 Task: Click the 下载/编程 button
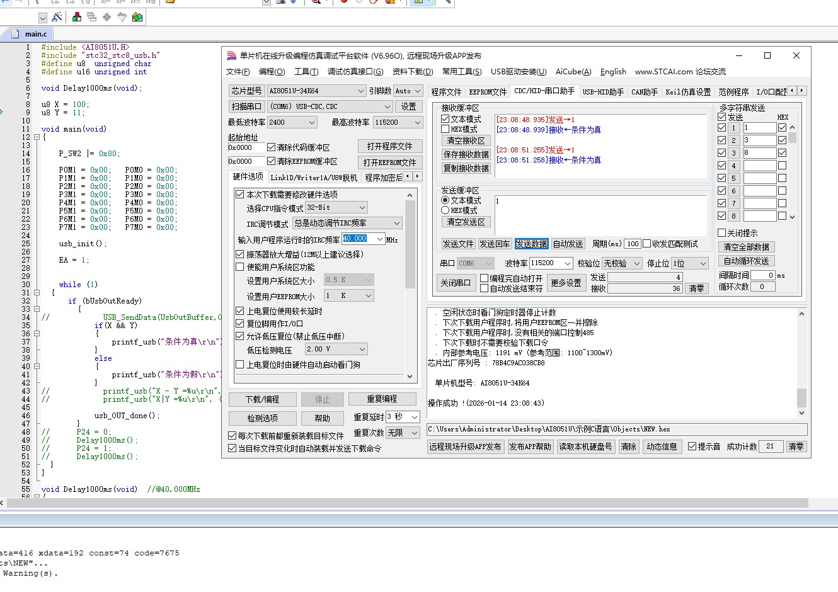click(x=262, y=399)
